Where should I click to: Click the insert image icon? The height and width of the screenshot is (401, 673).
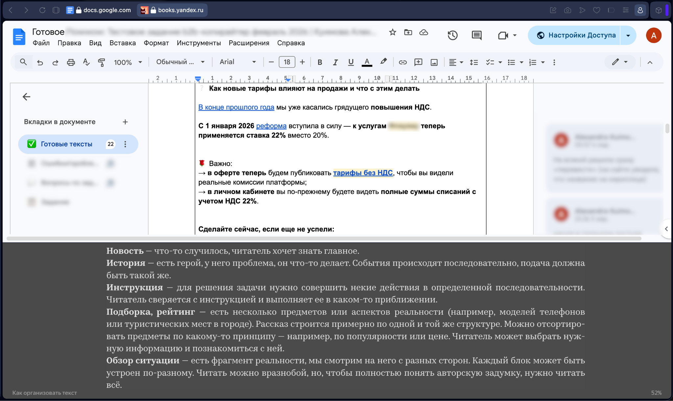click(434, 62)
